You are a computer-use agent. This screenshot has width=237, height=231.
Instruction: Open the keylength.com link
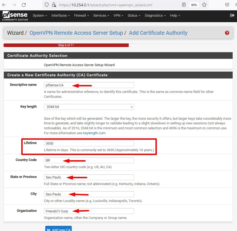pos(94,133)
